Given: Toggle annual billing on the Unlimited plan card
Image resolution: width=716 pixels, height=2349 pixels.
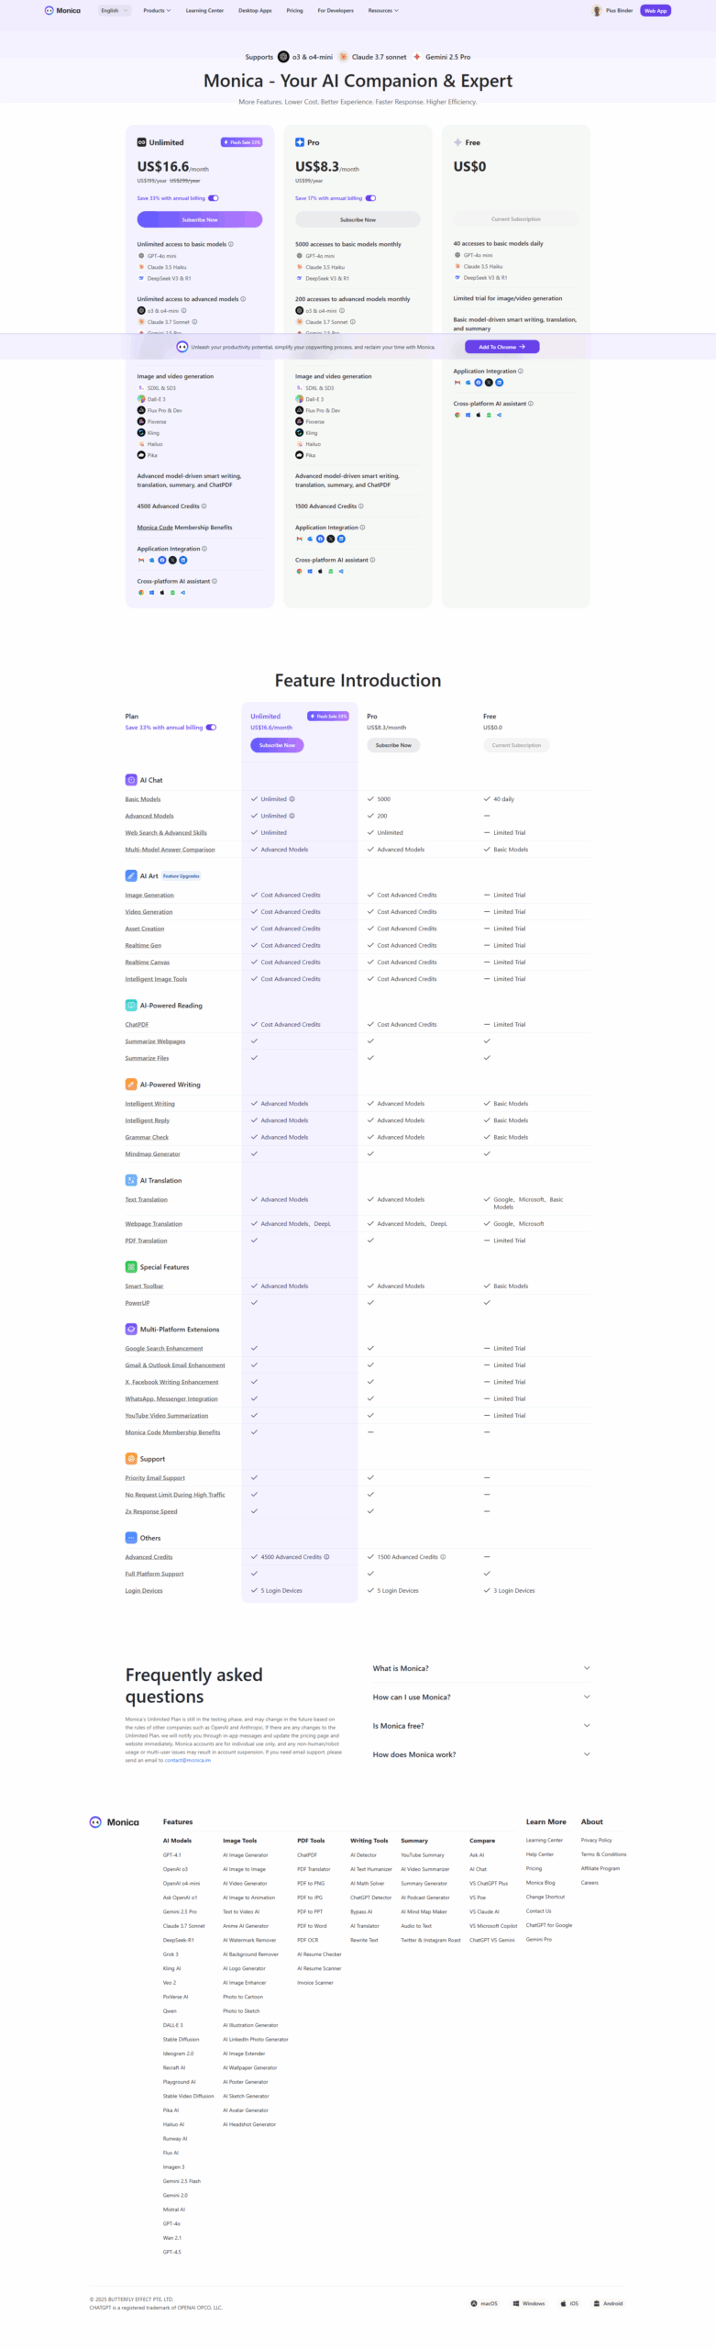Looking at the screenshot, I should point(213,198).
